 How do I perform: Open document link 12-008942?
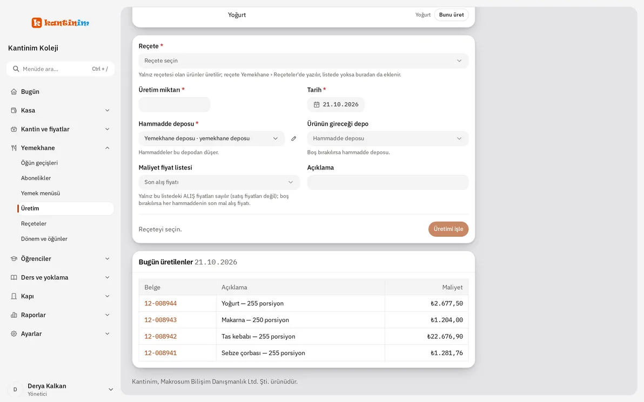(160, 336)
